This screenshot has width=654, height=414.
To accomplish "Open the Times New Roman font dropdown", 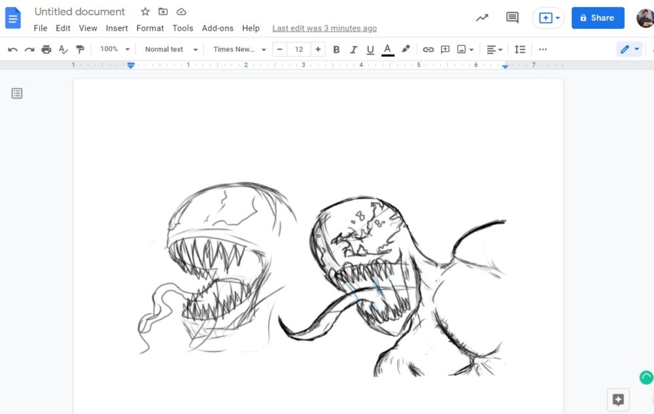I will (239, 50).
